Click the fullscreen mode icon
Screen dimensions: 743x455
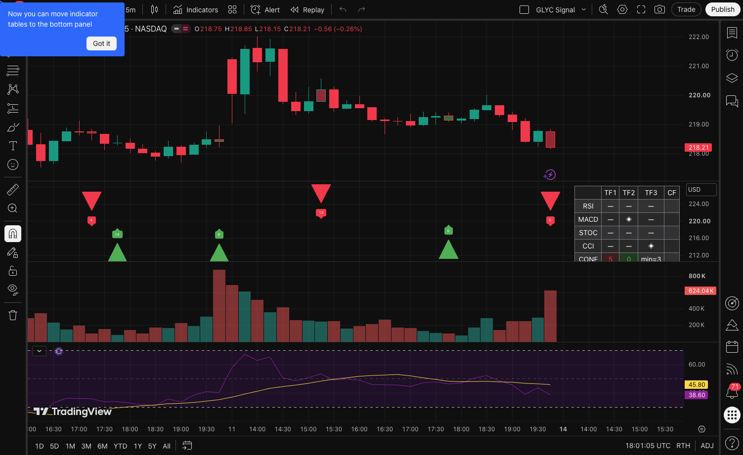pyautogui.click(x=641, y=9)
